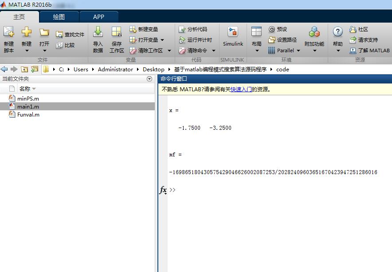
Task: Click Save Workspace (保存工作区) icon
Action: (x=117, y=32)
